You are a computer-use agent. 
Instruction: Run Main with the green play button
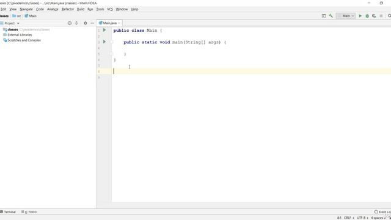point(360,16)
